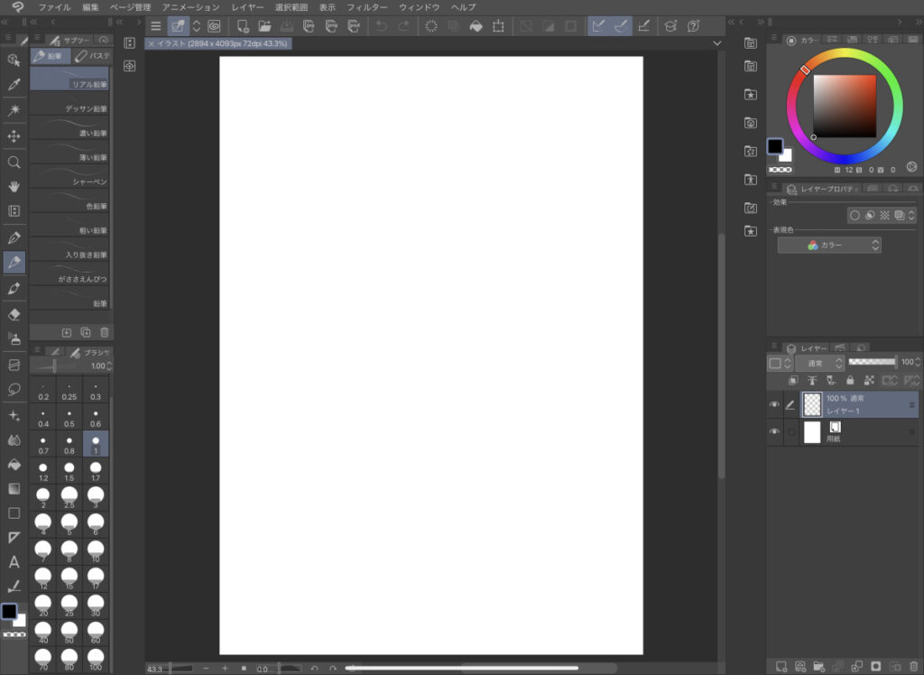
Task: Choose brush size preset 0.5
Action: [69, 418]
